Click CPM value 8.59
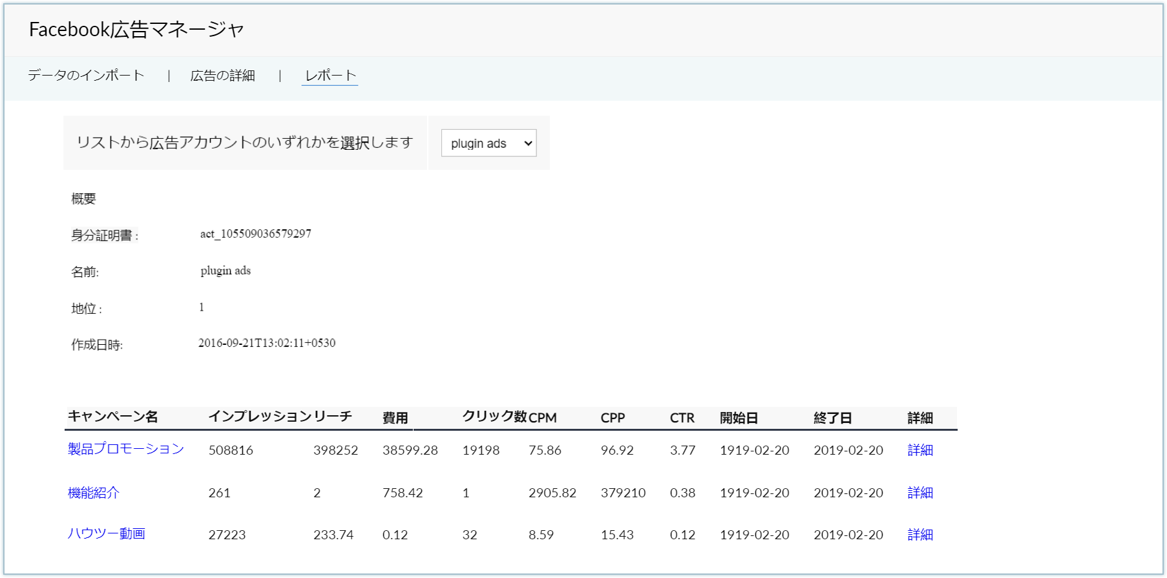 pos(541,535)
